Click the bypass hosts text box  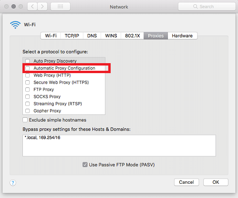pyautogui.click(x=119, y=145)
